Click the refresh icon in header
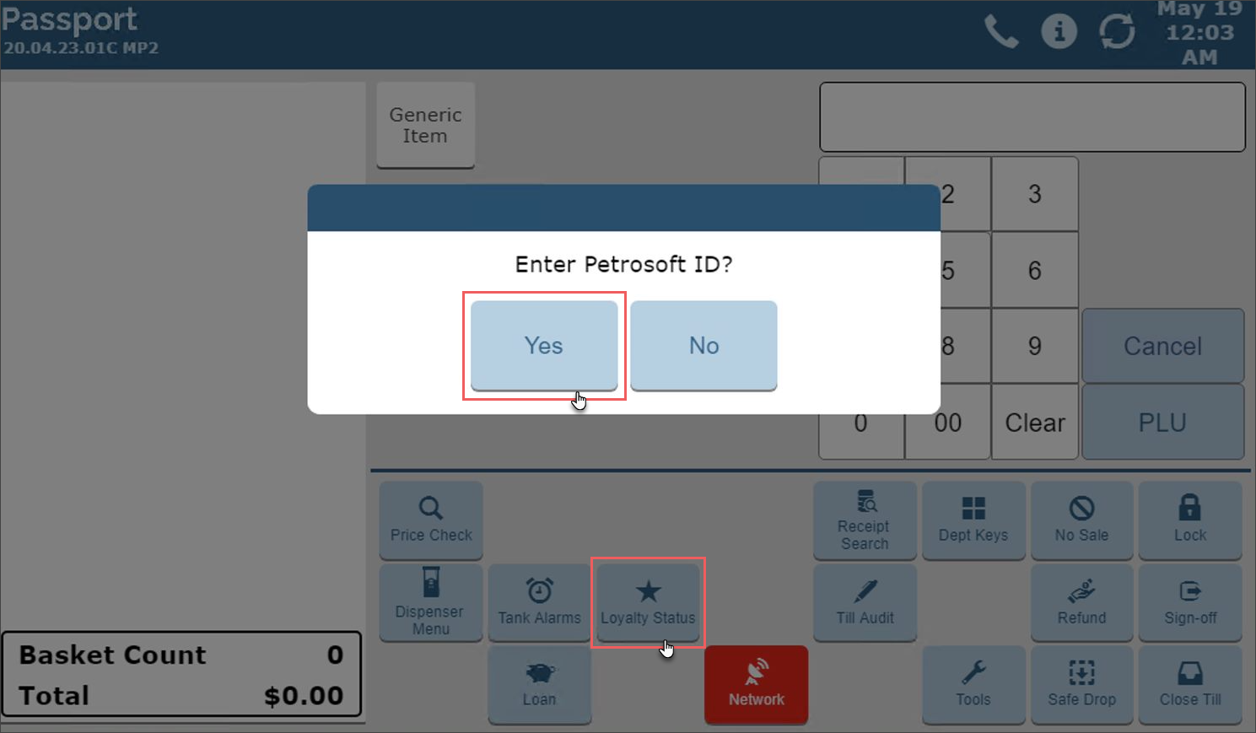This screenshot has width=1256, height=733. (x=1117, y=32)
